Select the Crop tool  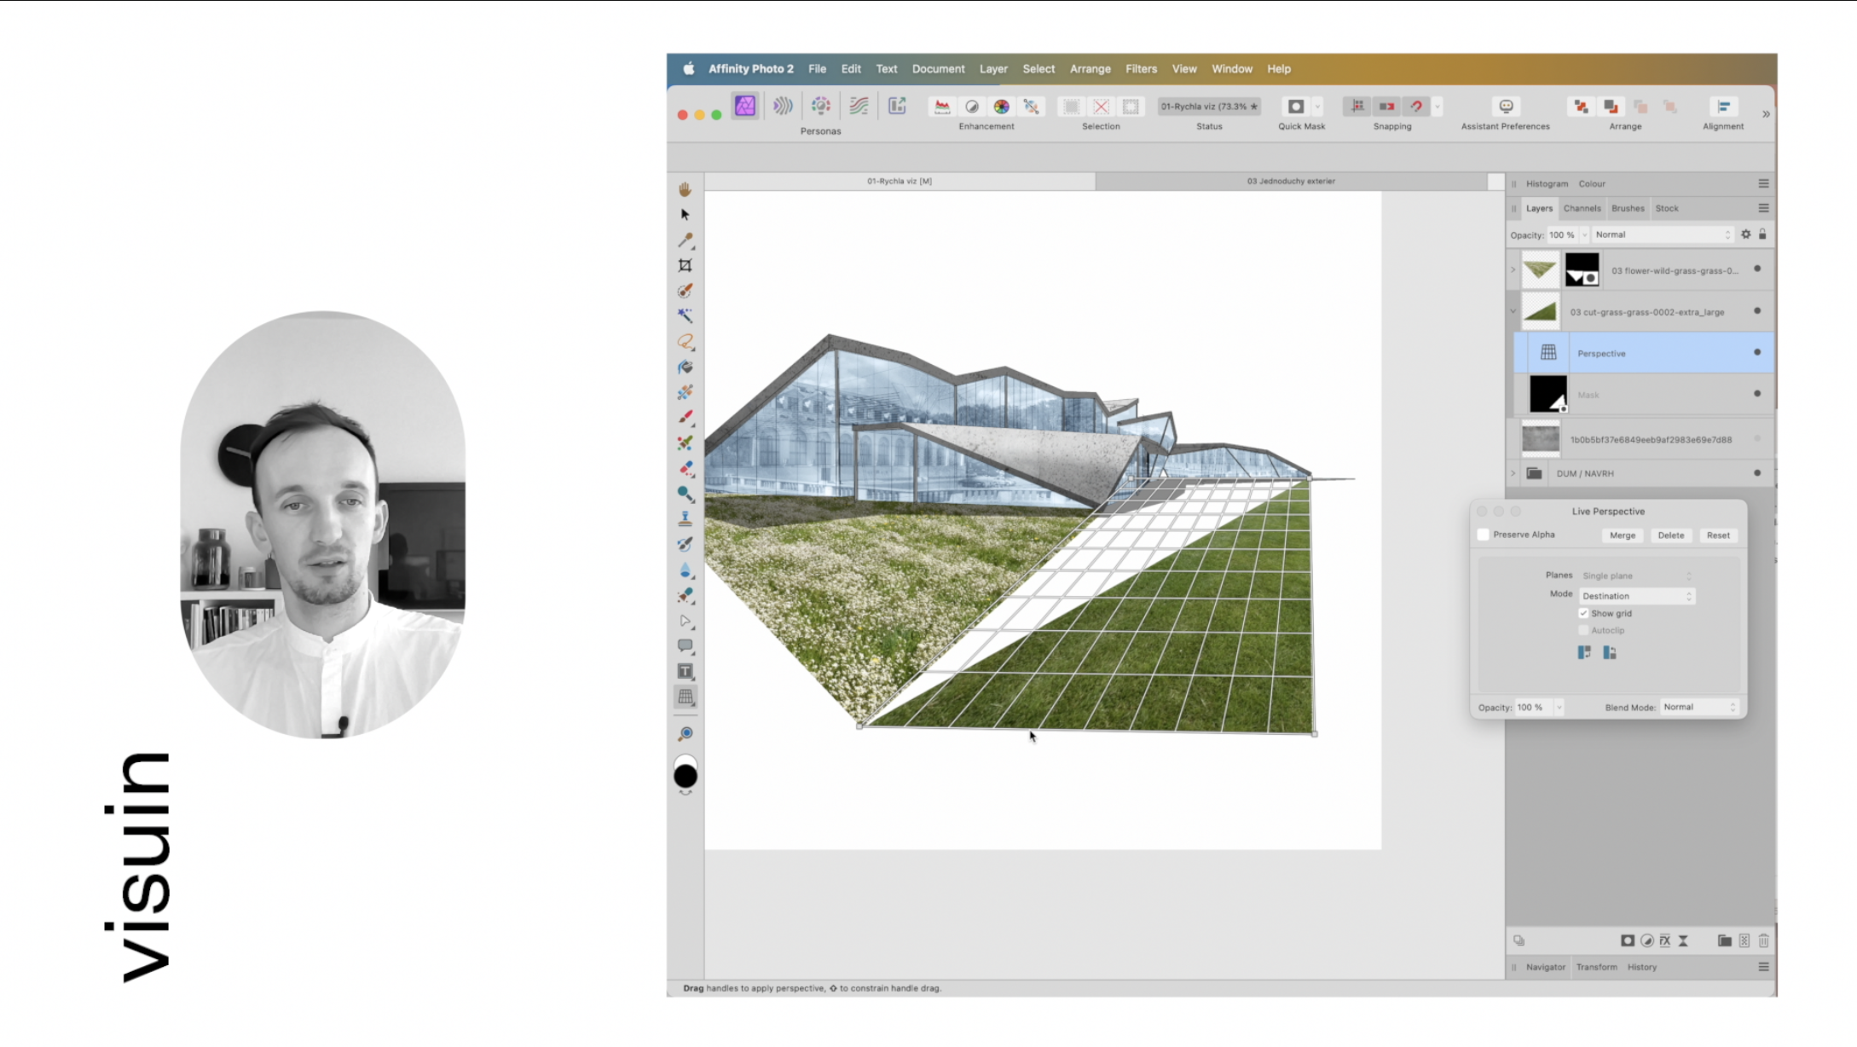coord(685,266)
